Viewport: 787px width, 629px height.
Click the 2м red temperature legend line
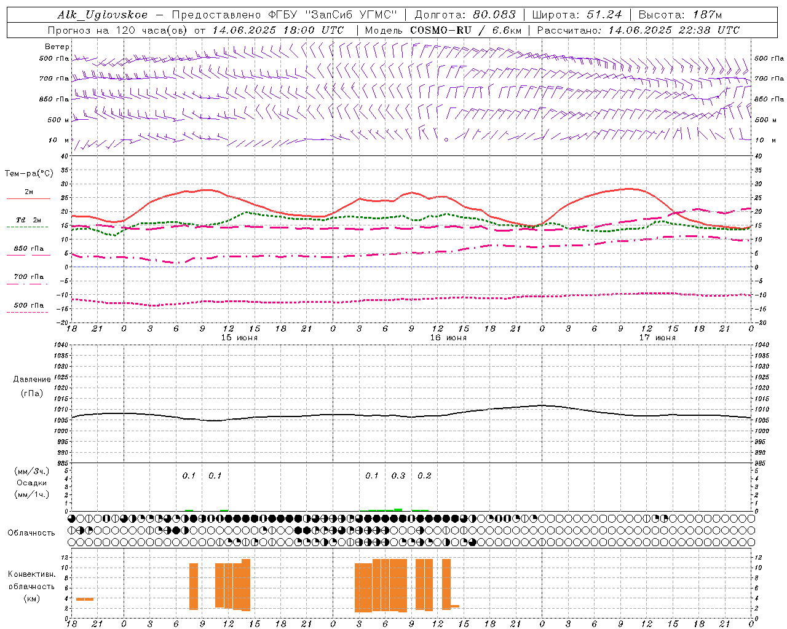(28, 198)
